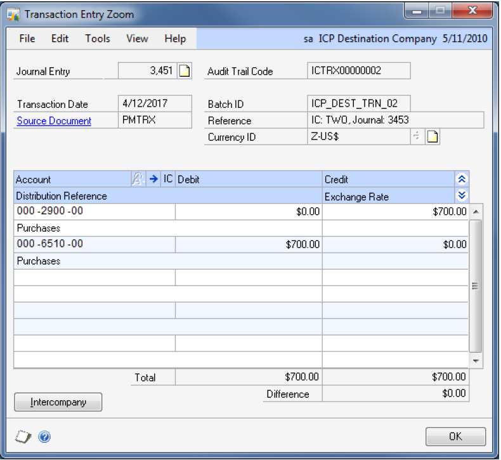
Task: Open the record note icon at bottom left
Action: [23, 437]
